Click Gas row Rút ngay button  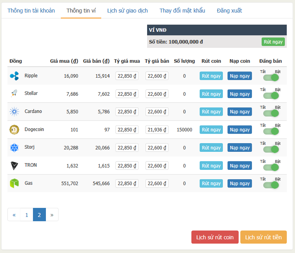[211, 184]
